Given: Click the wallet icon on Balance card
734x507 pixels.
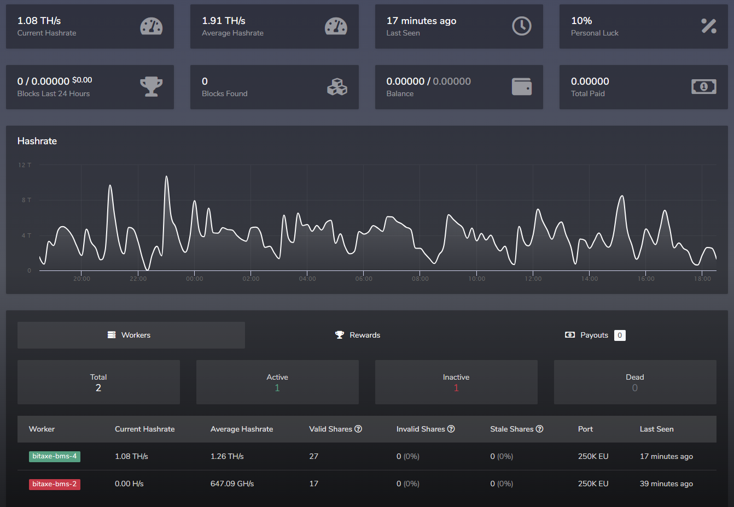Looking at the screenshot, I should click(521, 86).
